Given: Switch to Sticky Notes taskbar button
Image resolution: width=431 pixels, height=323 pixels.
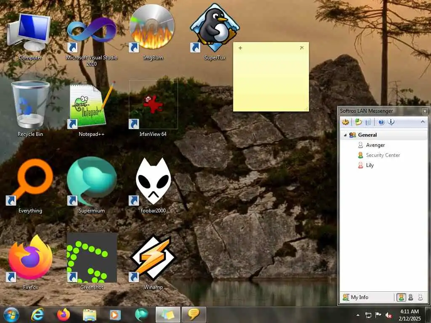Looking at the screenshot, I should pos(168,315).
